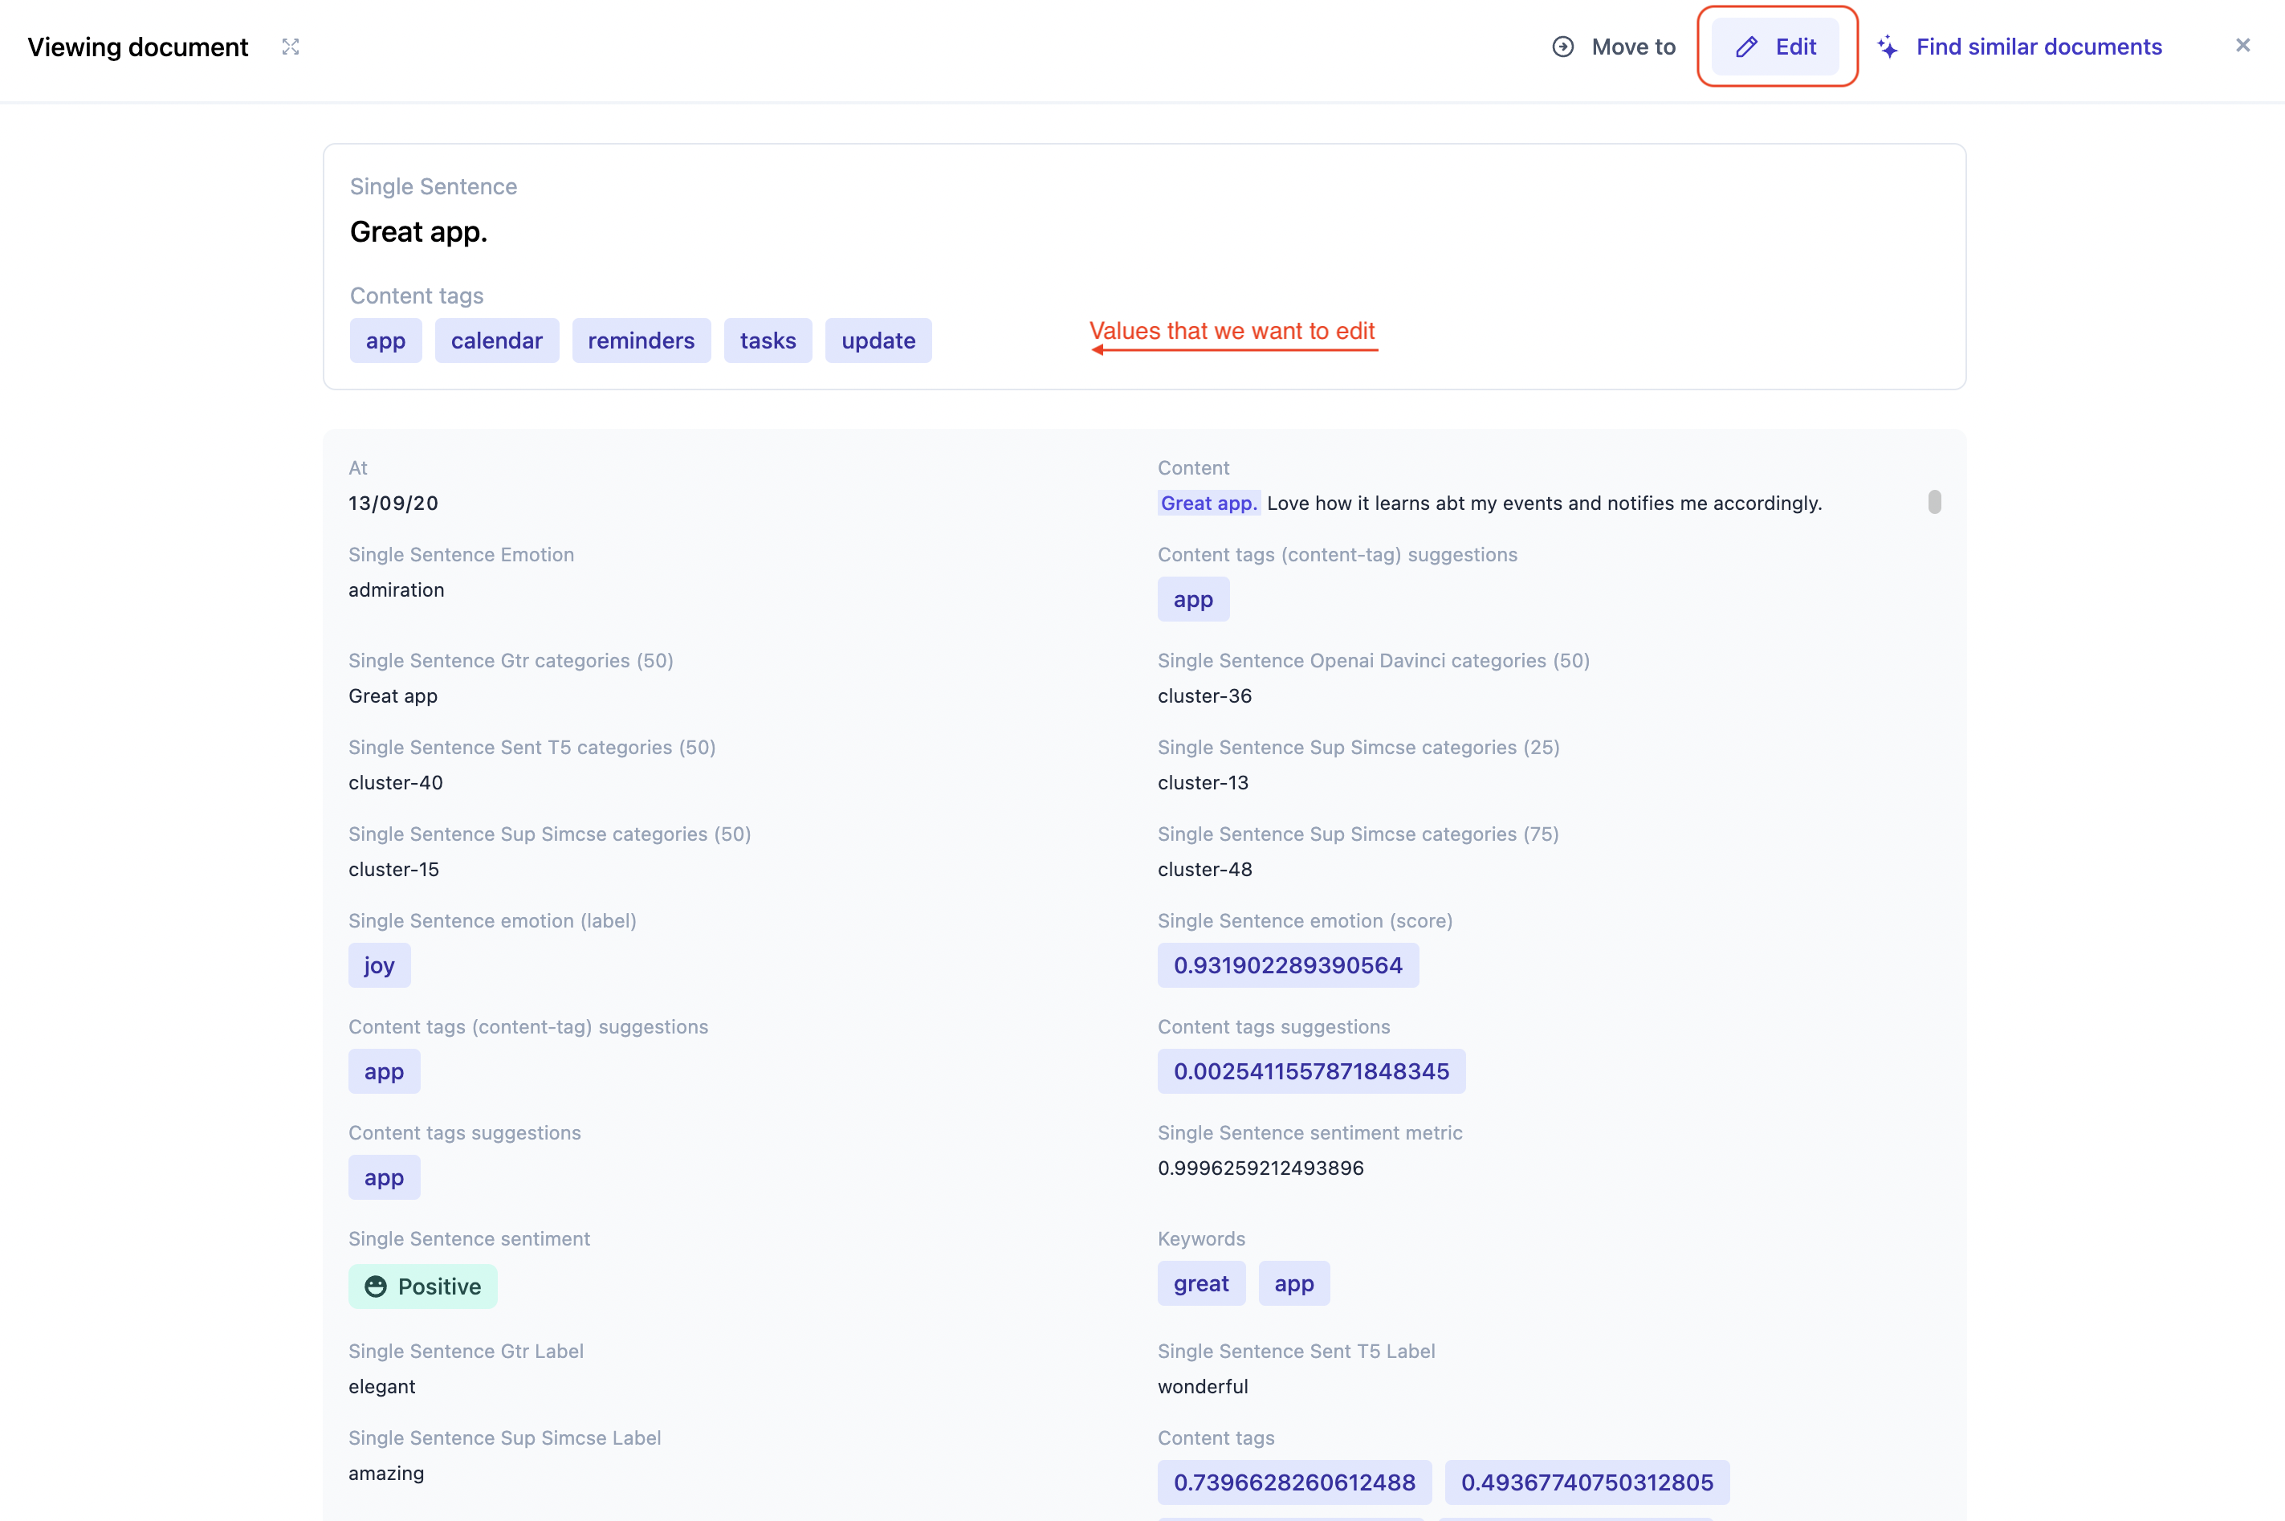Close the document viewer panel
This screenshot has height=1521, width=2285.
[2242, 45]
